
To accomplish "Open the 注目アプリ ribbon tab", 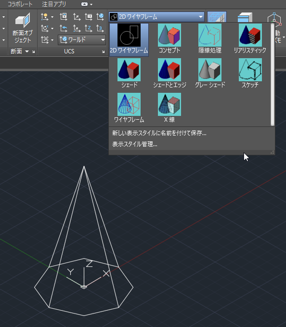I will (x=54, y=4).
